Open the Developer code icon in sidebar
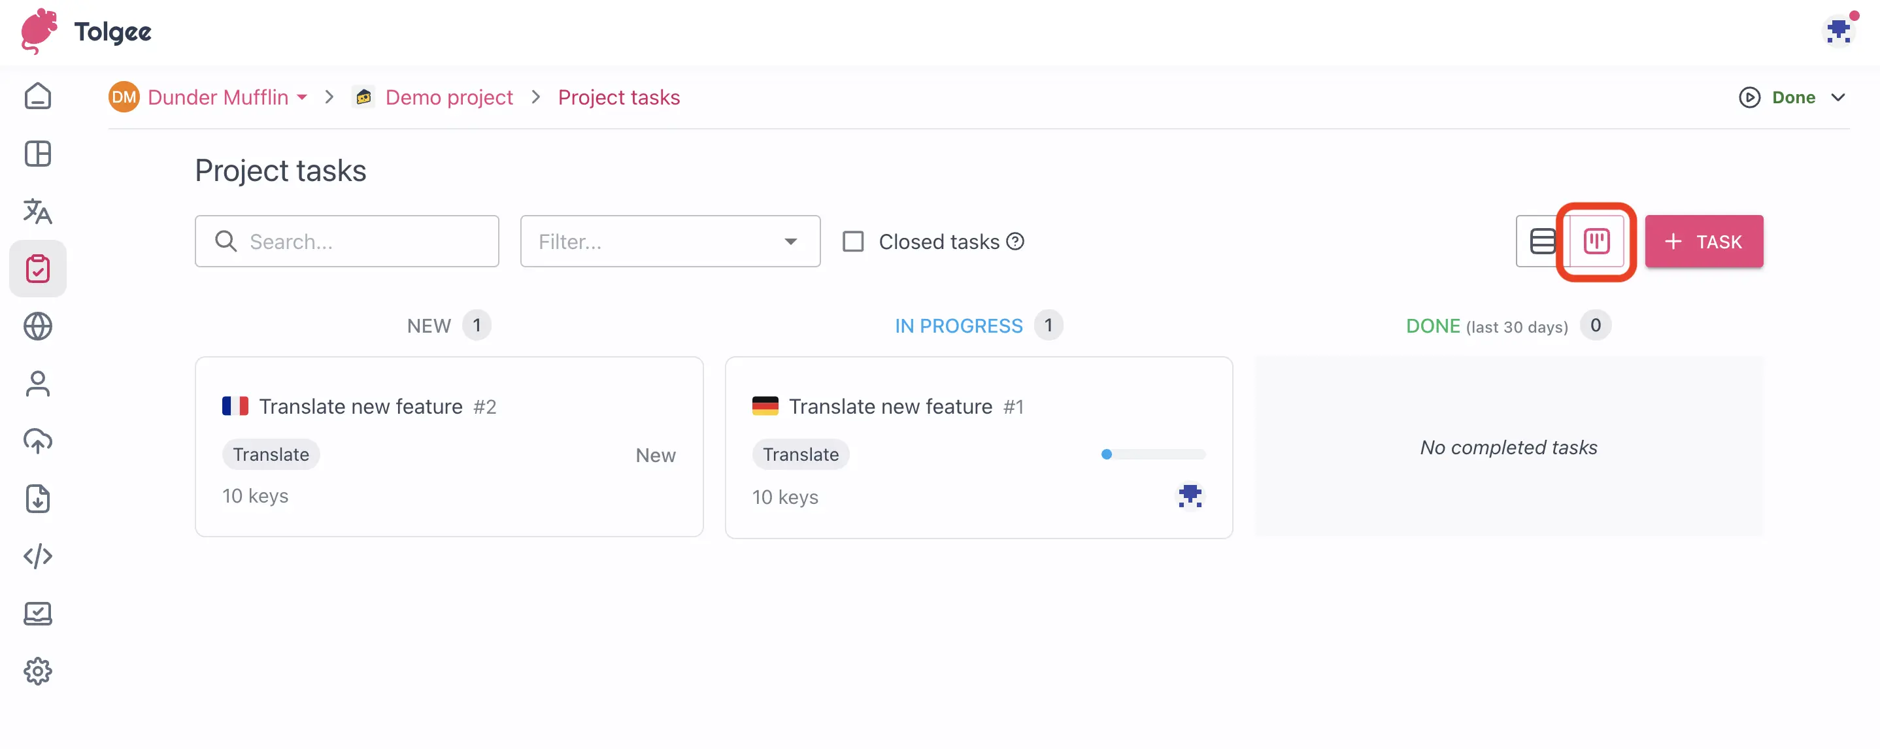 37,556
